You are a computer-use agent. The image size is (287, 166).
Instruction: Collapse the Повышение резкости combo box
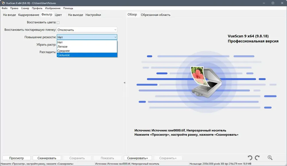click(115, 37)
